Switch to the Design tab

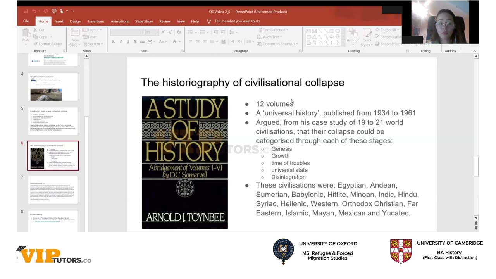tap(75, 21)
